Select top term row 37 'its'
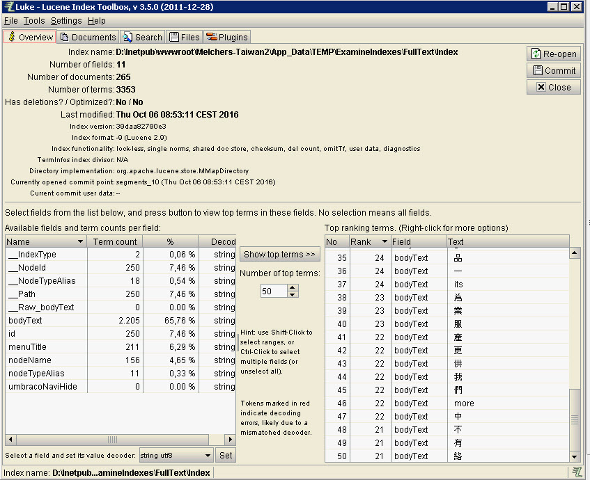This screenshot has width=590, height=480. tap(447, 284)
